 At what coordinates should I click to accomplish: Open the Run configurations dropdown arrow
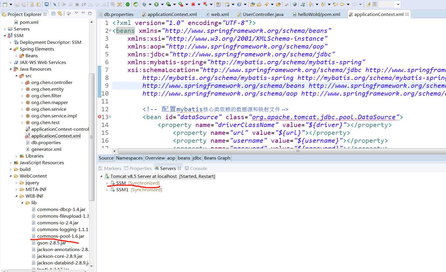click(162, 4)
